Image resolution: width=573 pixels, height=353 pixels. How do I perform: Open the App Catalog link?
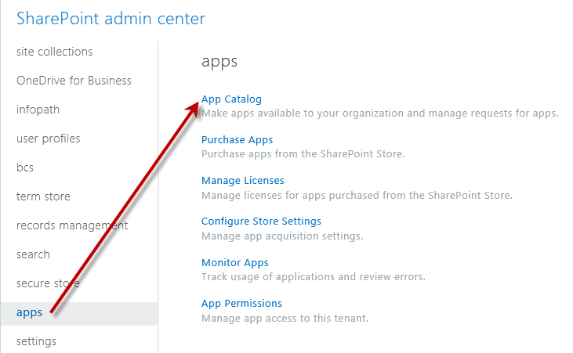pos(231,99)
